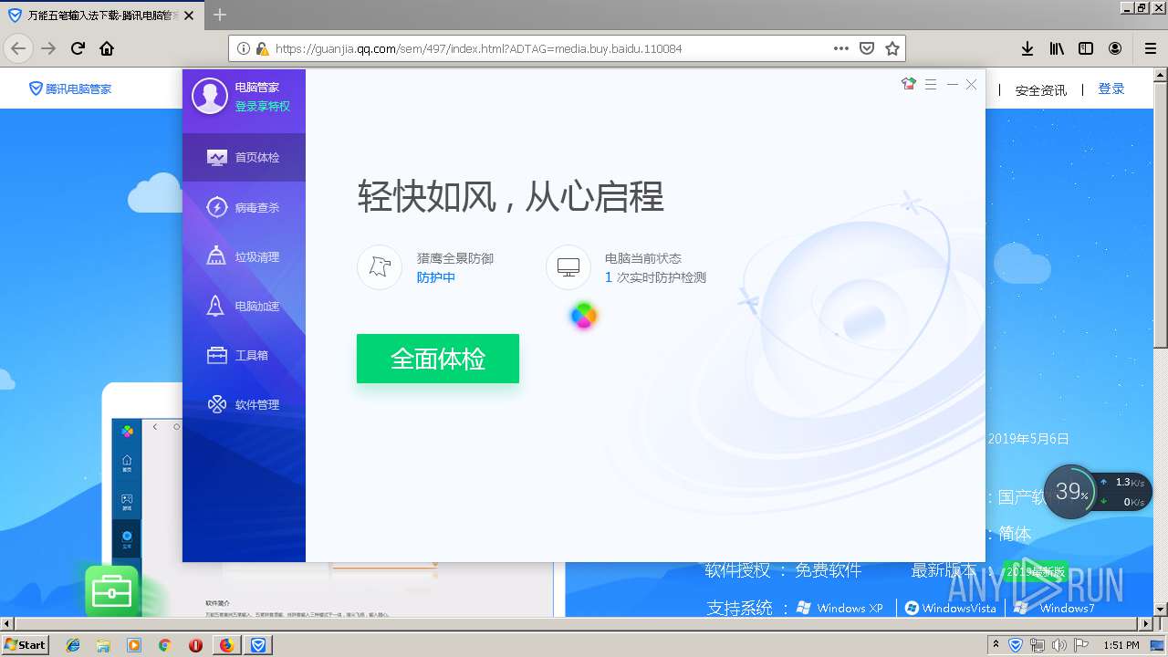Click the network tray icon

coord(1038,645)
